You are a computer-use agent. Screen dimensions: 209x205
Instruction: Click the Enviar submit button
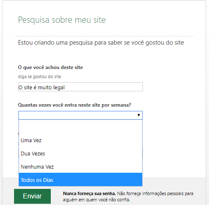pyautogui.click(x=32, y=196)
